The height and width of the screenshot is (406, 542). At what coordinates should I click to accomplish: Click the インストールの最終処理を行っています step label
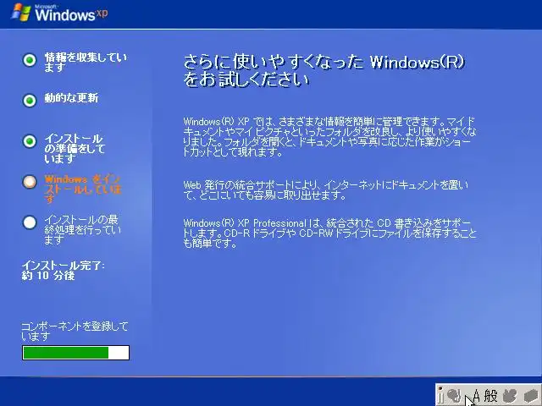click(x=82, y=229)
